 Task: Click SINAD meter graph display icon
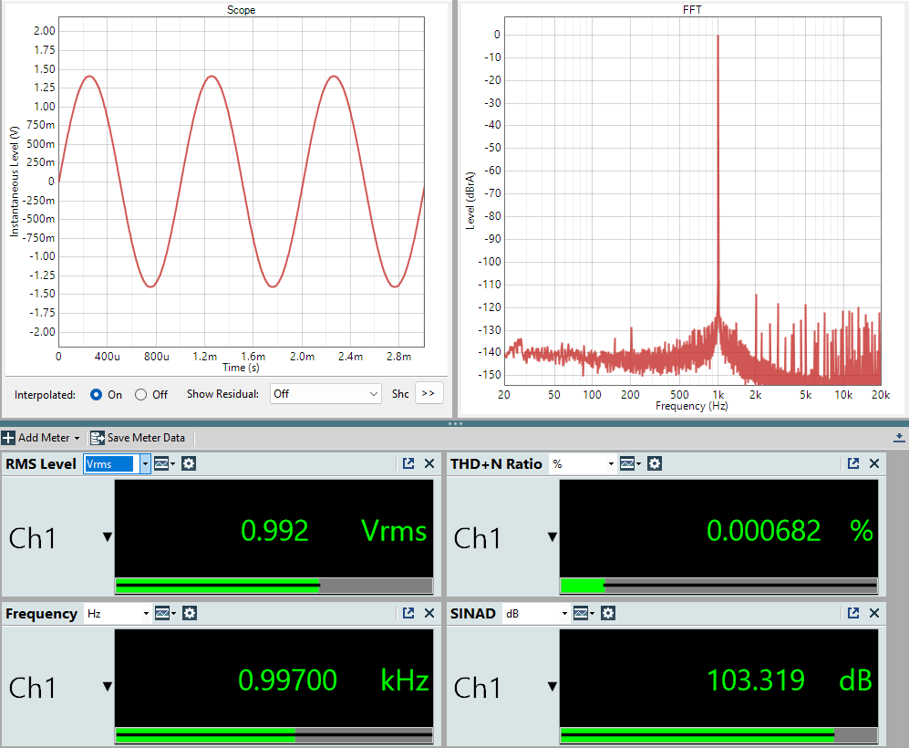pos(583,614)
